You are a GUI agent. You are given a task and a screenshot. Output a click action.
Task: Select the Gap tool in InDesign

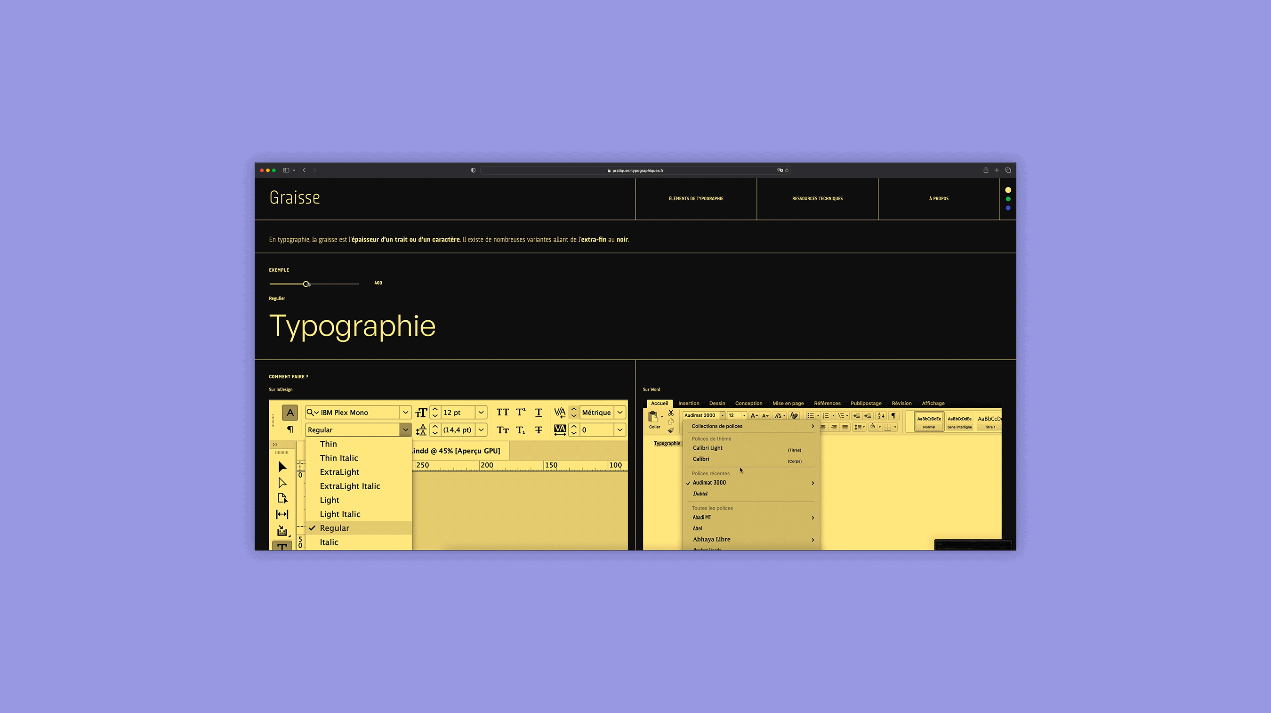tap(282, 515)
